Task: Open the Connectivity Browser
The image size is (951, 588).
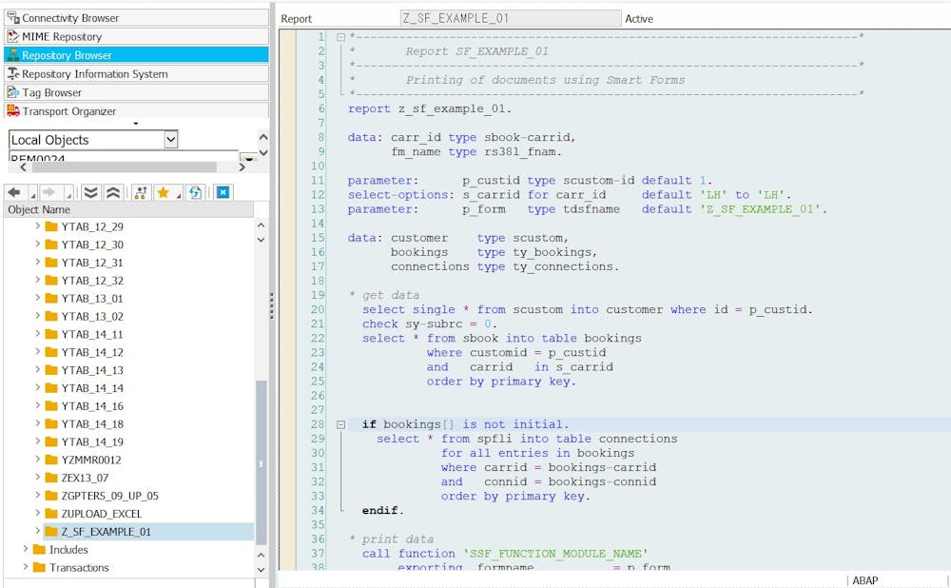Action: point(70,18)
